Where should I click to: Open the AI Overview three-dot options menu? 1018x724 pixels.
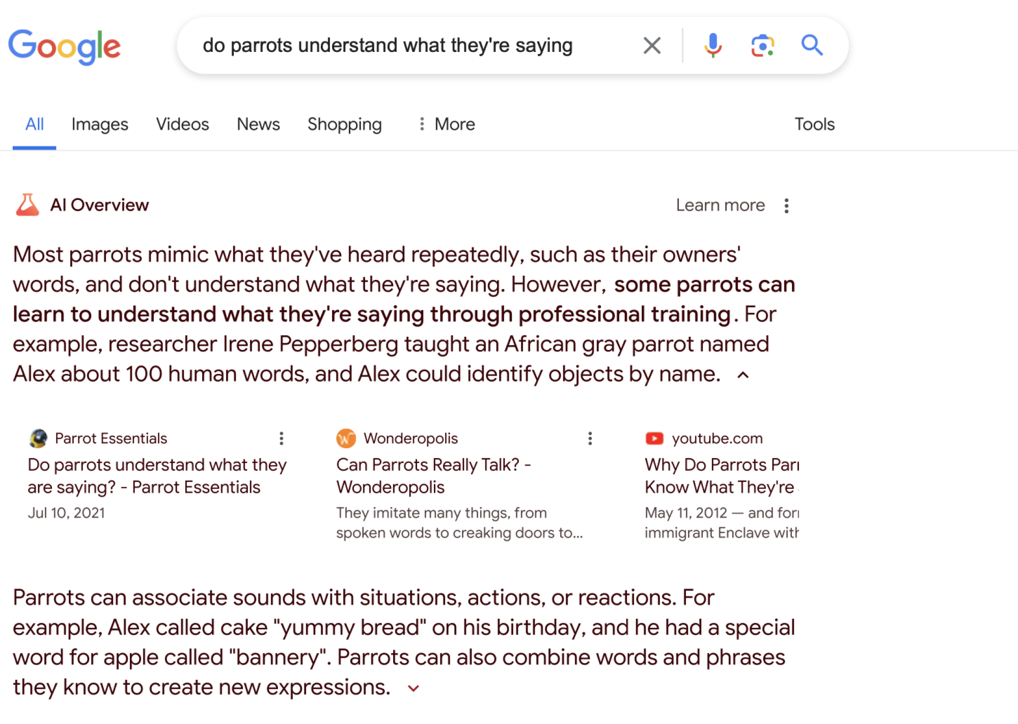[786, 205]
